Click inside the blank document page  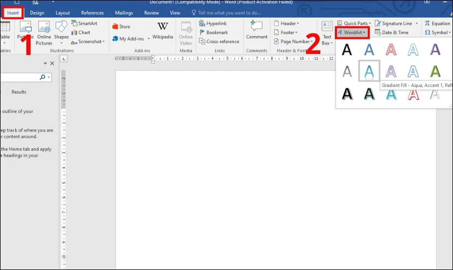(276, 170)
